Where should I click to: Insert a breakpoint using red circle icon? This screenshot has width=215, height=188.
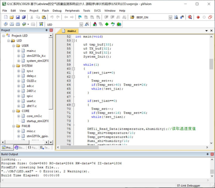198,17
